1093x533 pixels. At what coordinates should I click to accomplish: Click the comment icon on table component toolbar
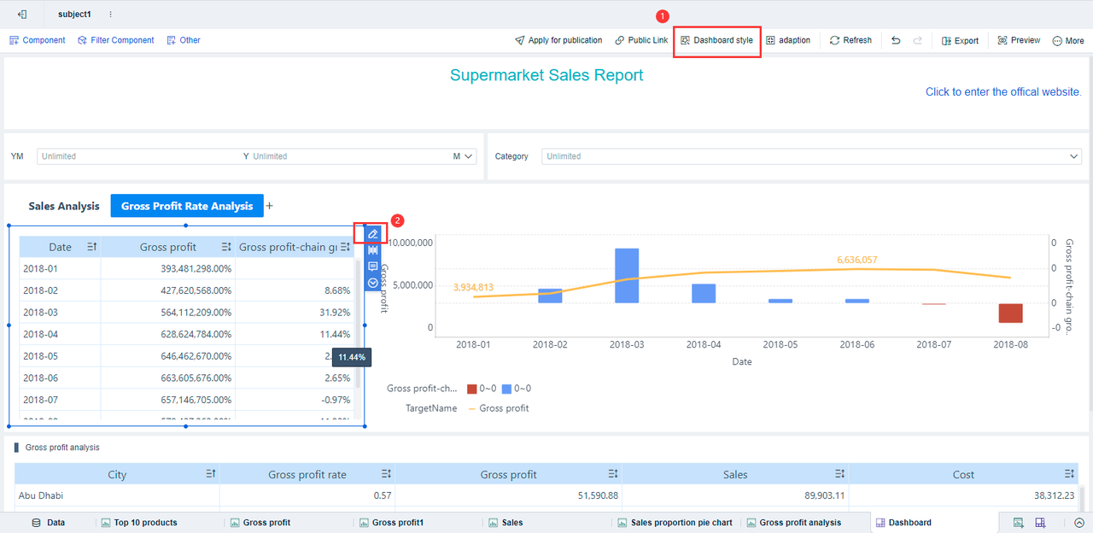click(x=372, y=266)
